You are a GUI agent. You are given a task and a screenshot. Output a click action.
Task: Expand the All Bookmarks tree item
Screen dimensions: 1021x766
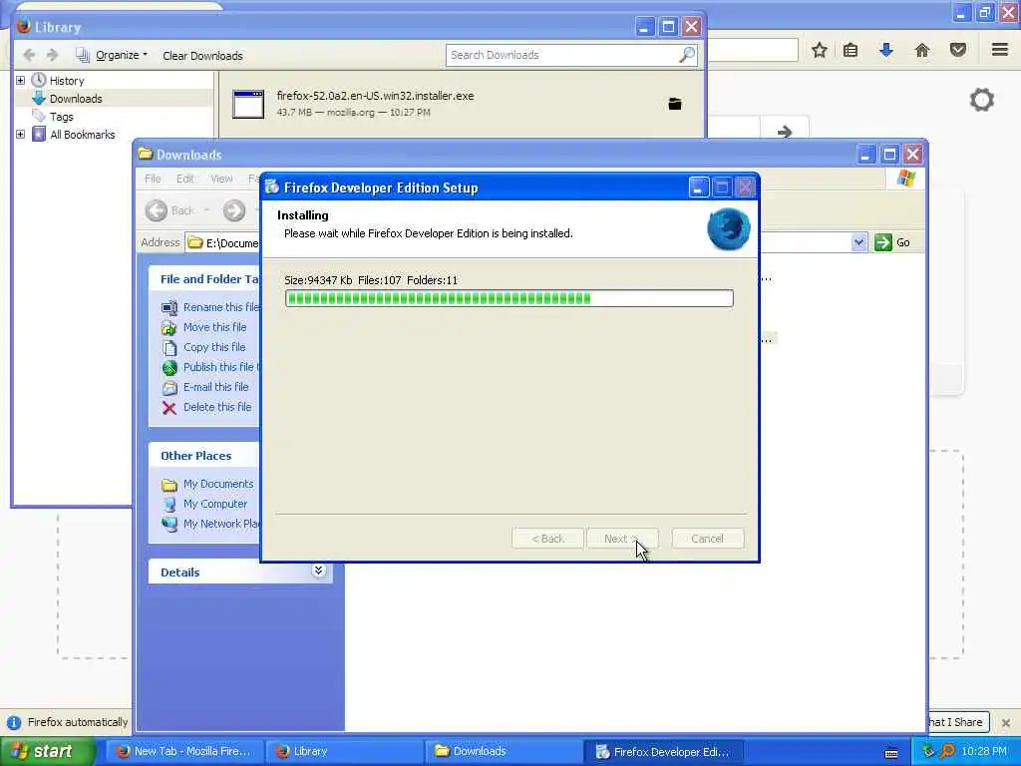(20, 135)
